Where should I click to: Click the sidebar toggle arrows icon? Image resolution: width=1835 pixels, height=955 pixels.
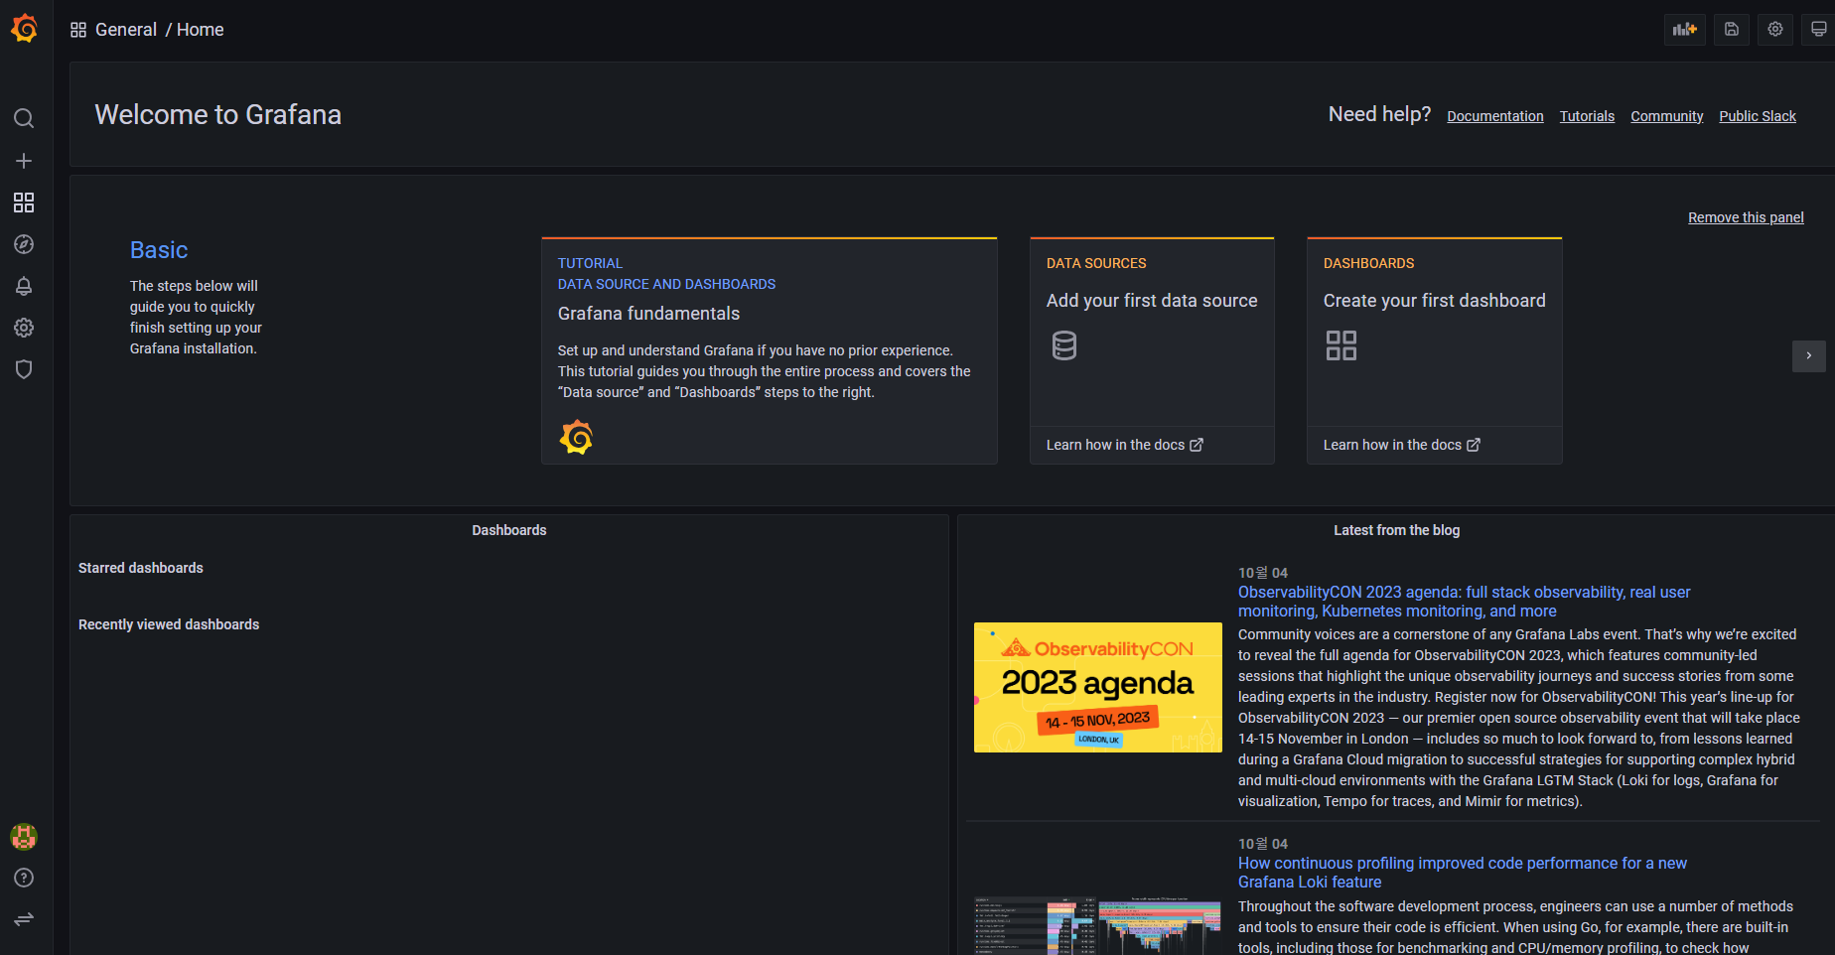pos(24,919)
